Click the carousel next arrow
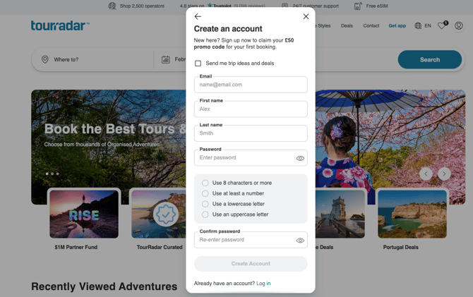Image resolution: width=473 pixels, height=297 pixels. click(x=444, y=173)
